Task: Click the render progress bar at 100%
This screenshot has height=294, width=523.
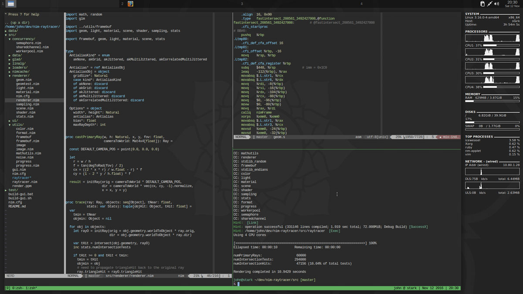Action: click(300, 243)
